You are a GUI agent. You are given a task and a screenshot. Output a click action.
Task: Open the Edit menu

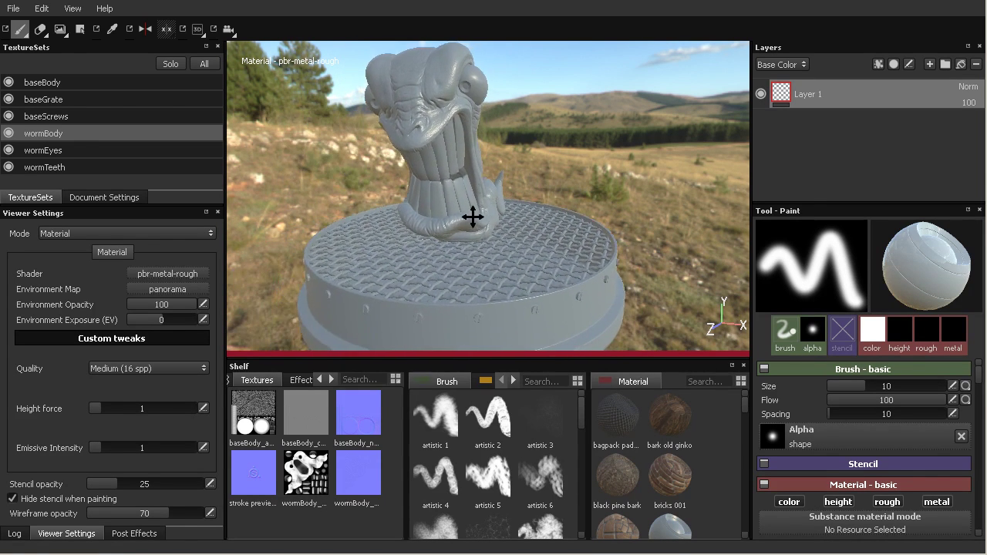click(41, 8)
